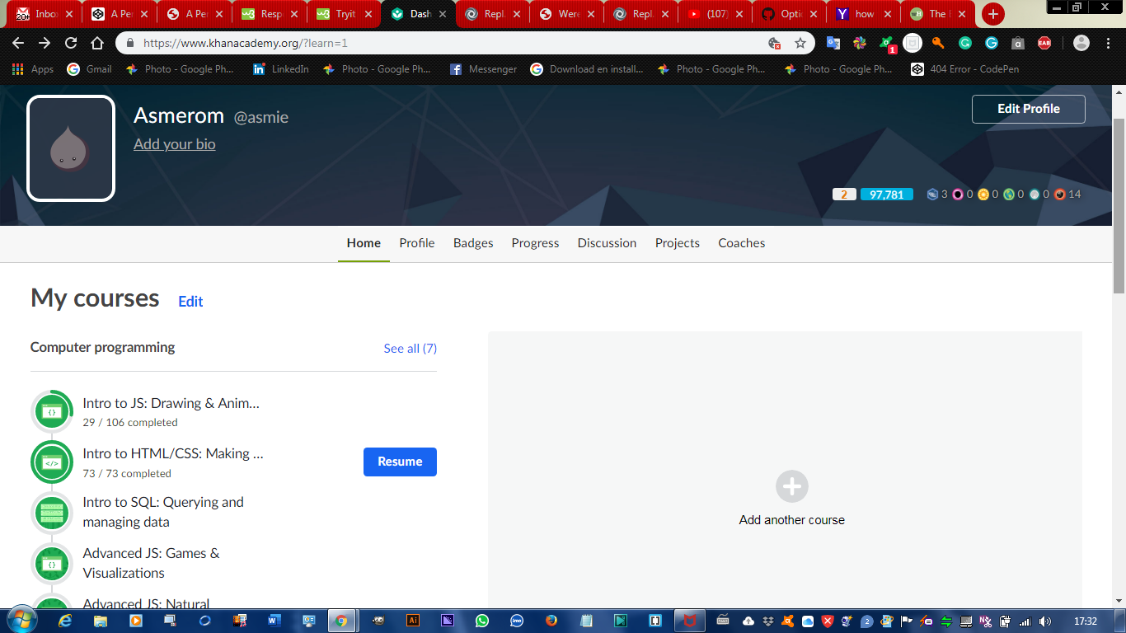Click Edit next to My courses

pyautogui.click(x=190, y=302)
